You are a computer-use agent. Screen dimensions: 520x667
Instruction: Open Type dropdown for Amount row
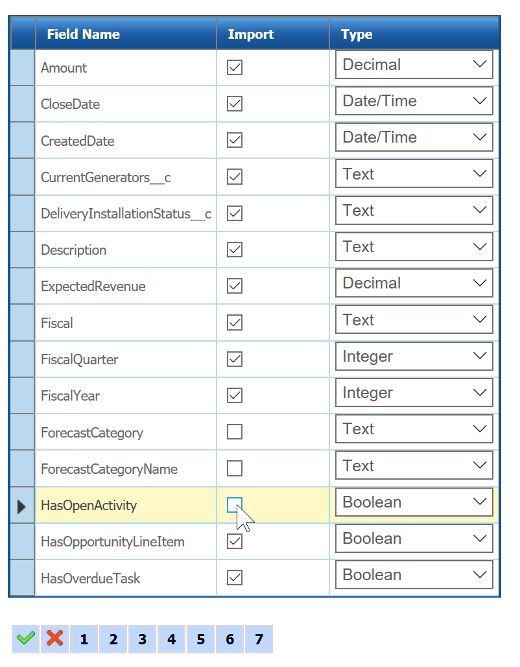[414, 65]
